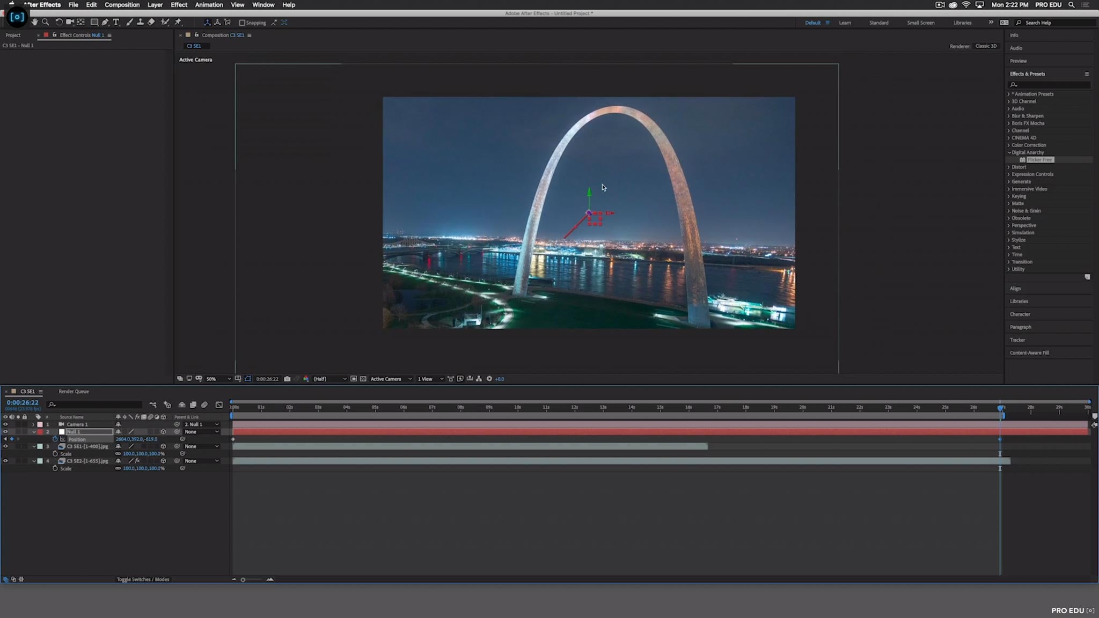Screen dimensions: 1099x618
Task: Take a snapshot of the composition view
Action: (x=288, y=379)
